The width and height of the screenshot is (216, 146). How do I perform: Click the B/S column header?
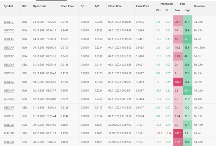[24, 6]
